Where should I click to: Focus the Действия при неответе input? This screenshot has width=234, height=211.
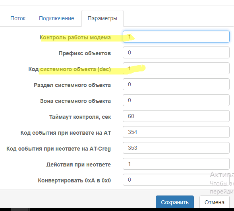(176, 164)
